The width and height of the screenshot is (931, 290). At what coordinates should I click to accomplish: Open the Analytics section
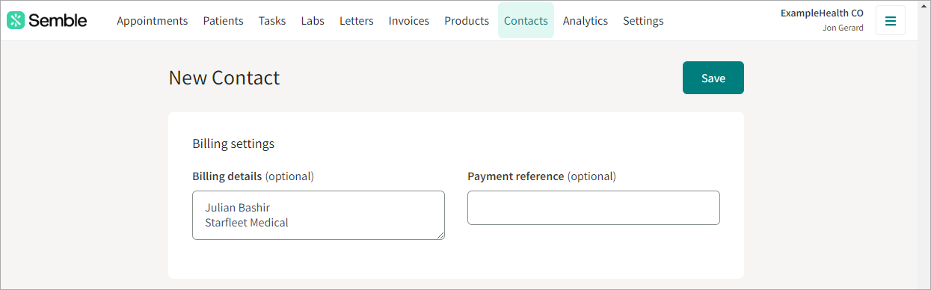(x=586, y=21)
